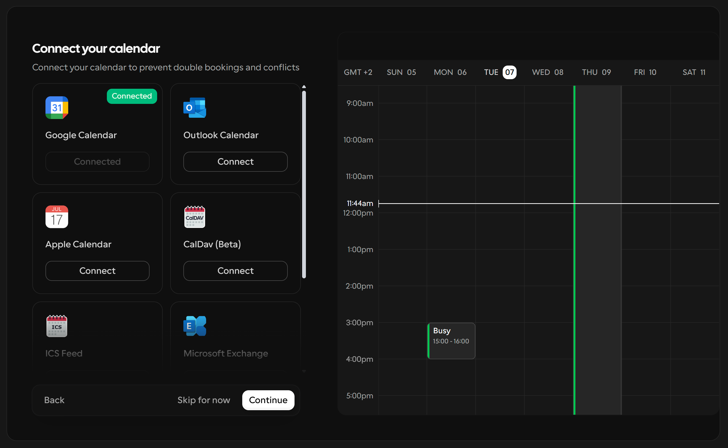Image resolution: width=728 pixels, height=448 pixels.
Task: Click the calendar list scrollbar thumb
Action: click(304, 185)
